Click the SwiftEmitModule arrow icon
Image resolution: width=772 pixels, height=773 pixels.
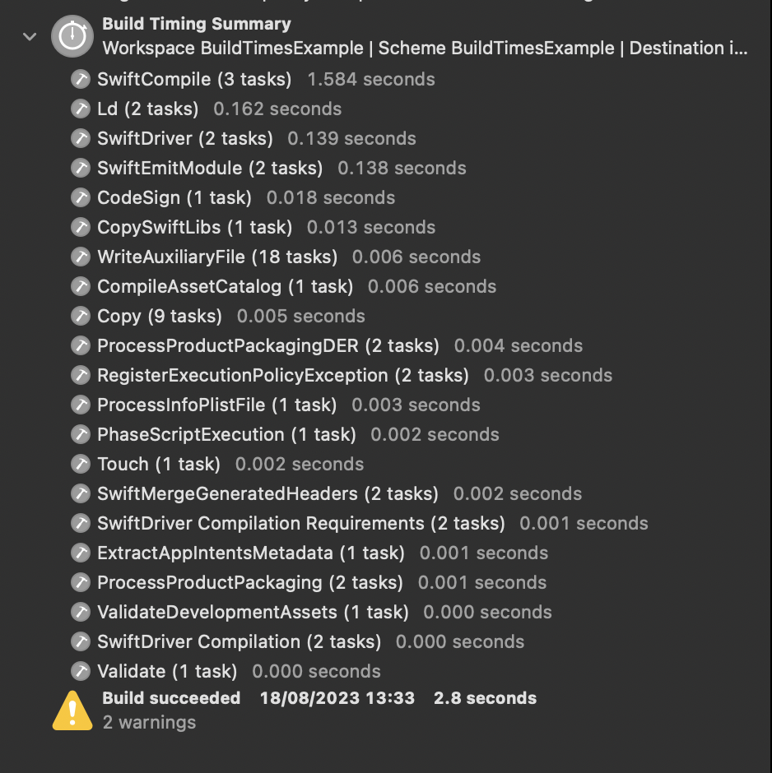[80, 168]
